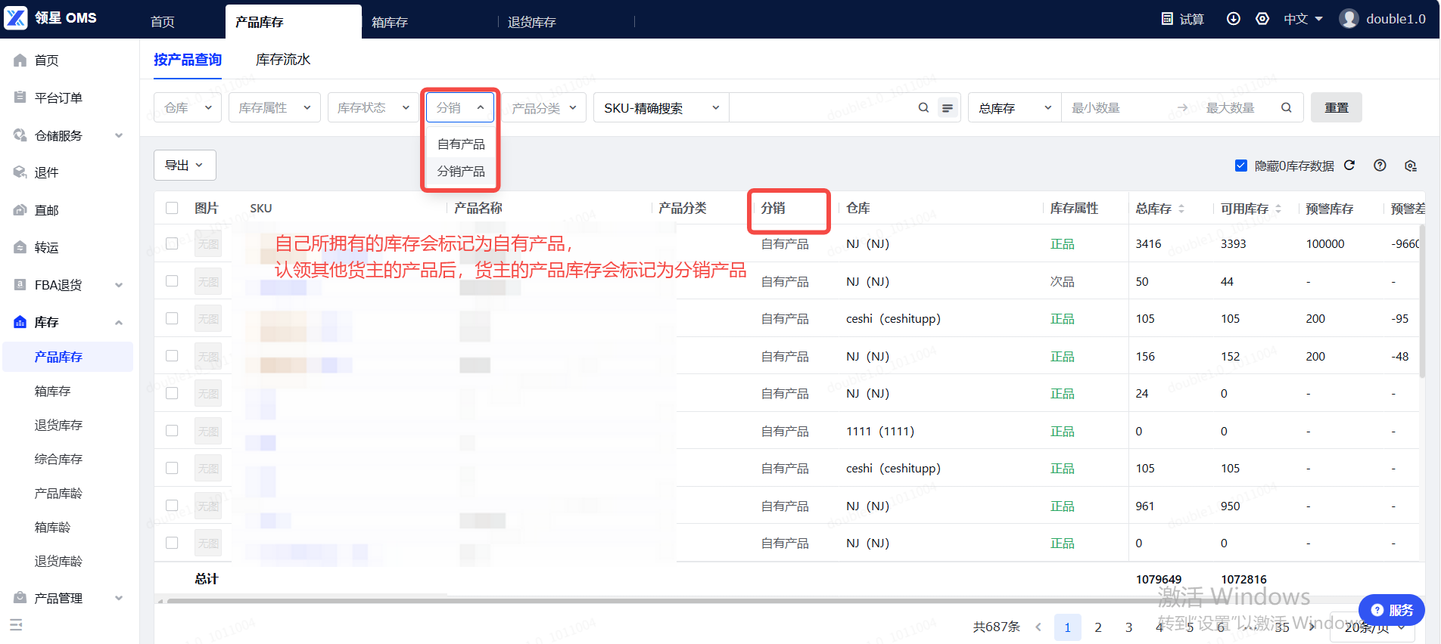Check the row with warehouse 1111 (1111)
The width and height of the screenshot is (1441, 644).
click(172, 431)
